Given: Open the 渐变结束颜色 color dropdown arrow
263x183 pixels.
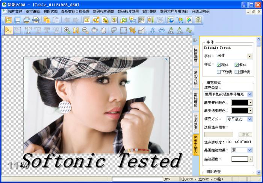Looking at the screenshot, I should pyautogui.click(x=250, y=111).
